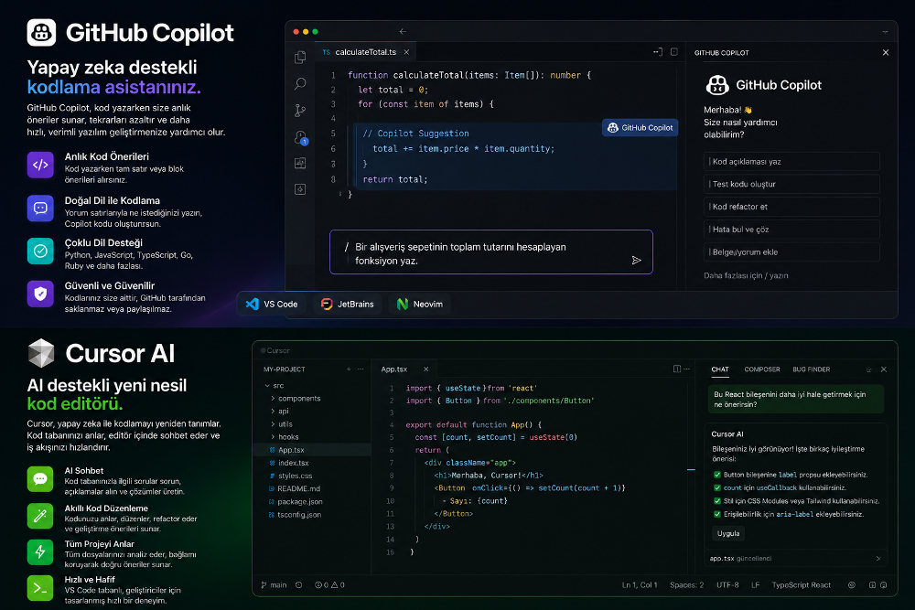Screen dimensions: 915x610
Task: Choose Hata bul ve çöz suggestion
Action: [791, 230]
